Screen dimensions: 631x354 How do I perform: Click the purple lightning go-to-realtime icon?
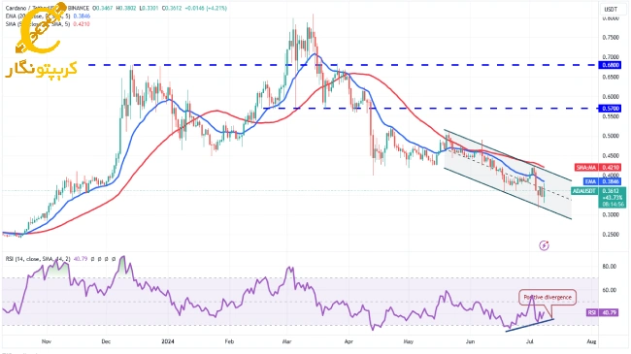point(544,245)
